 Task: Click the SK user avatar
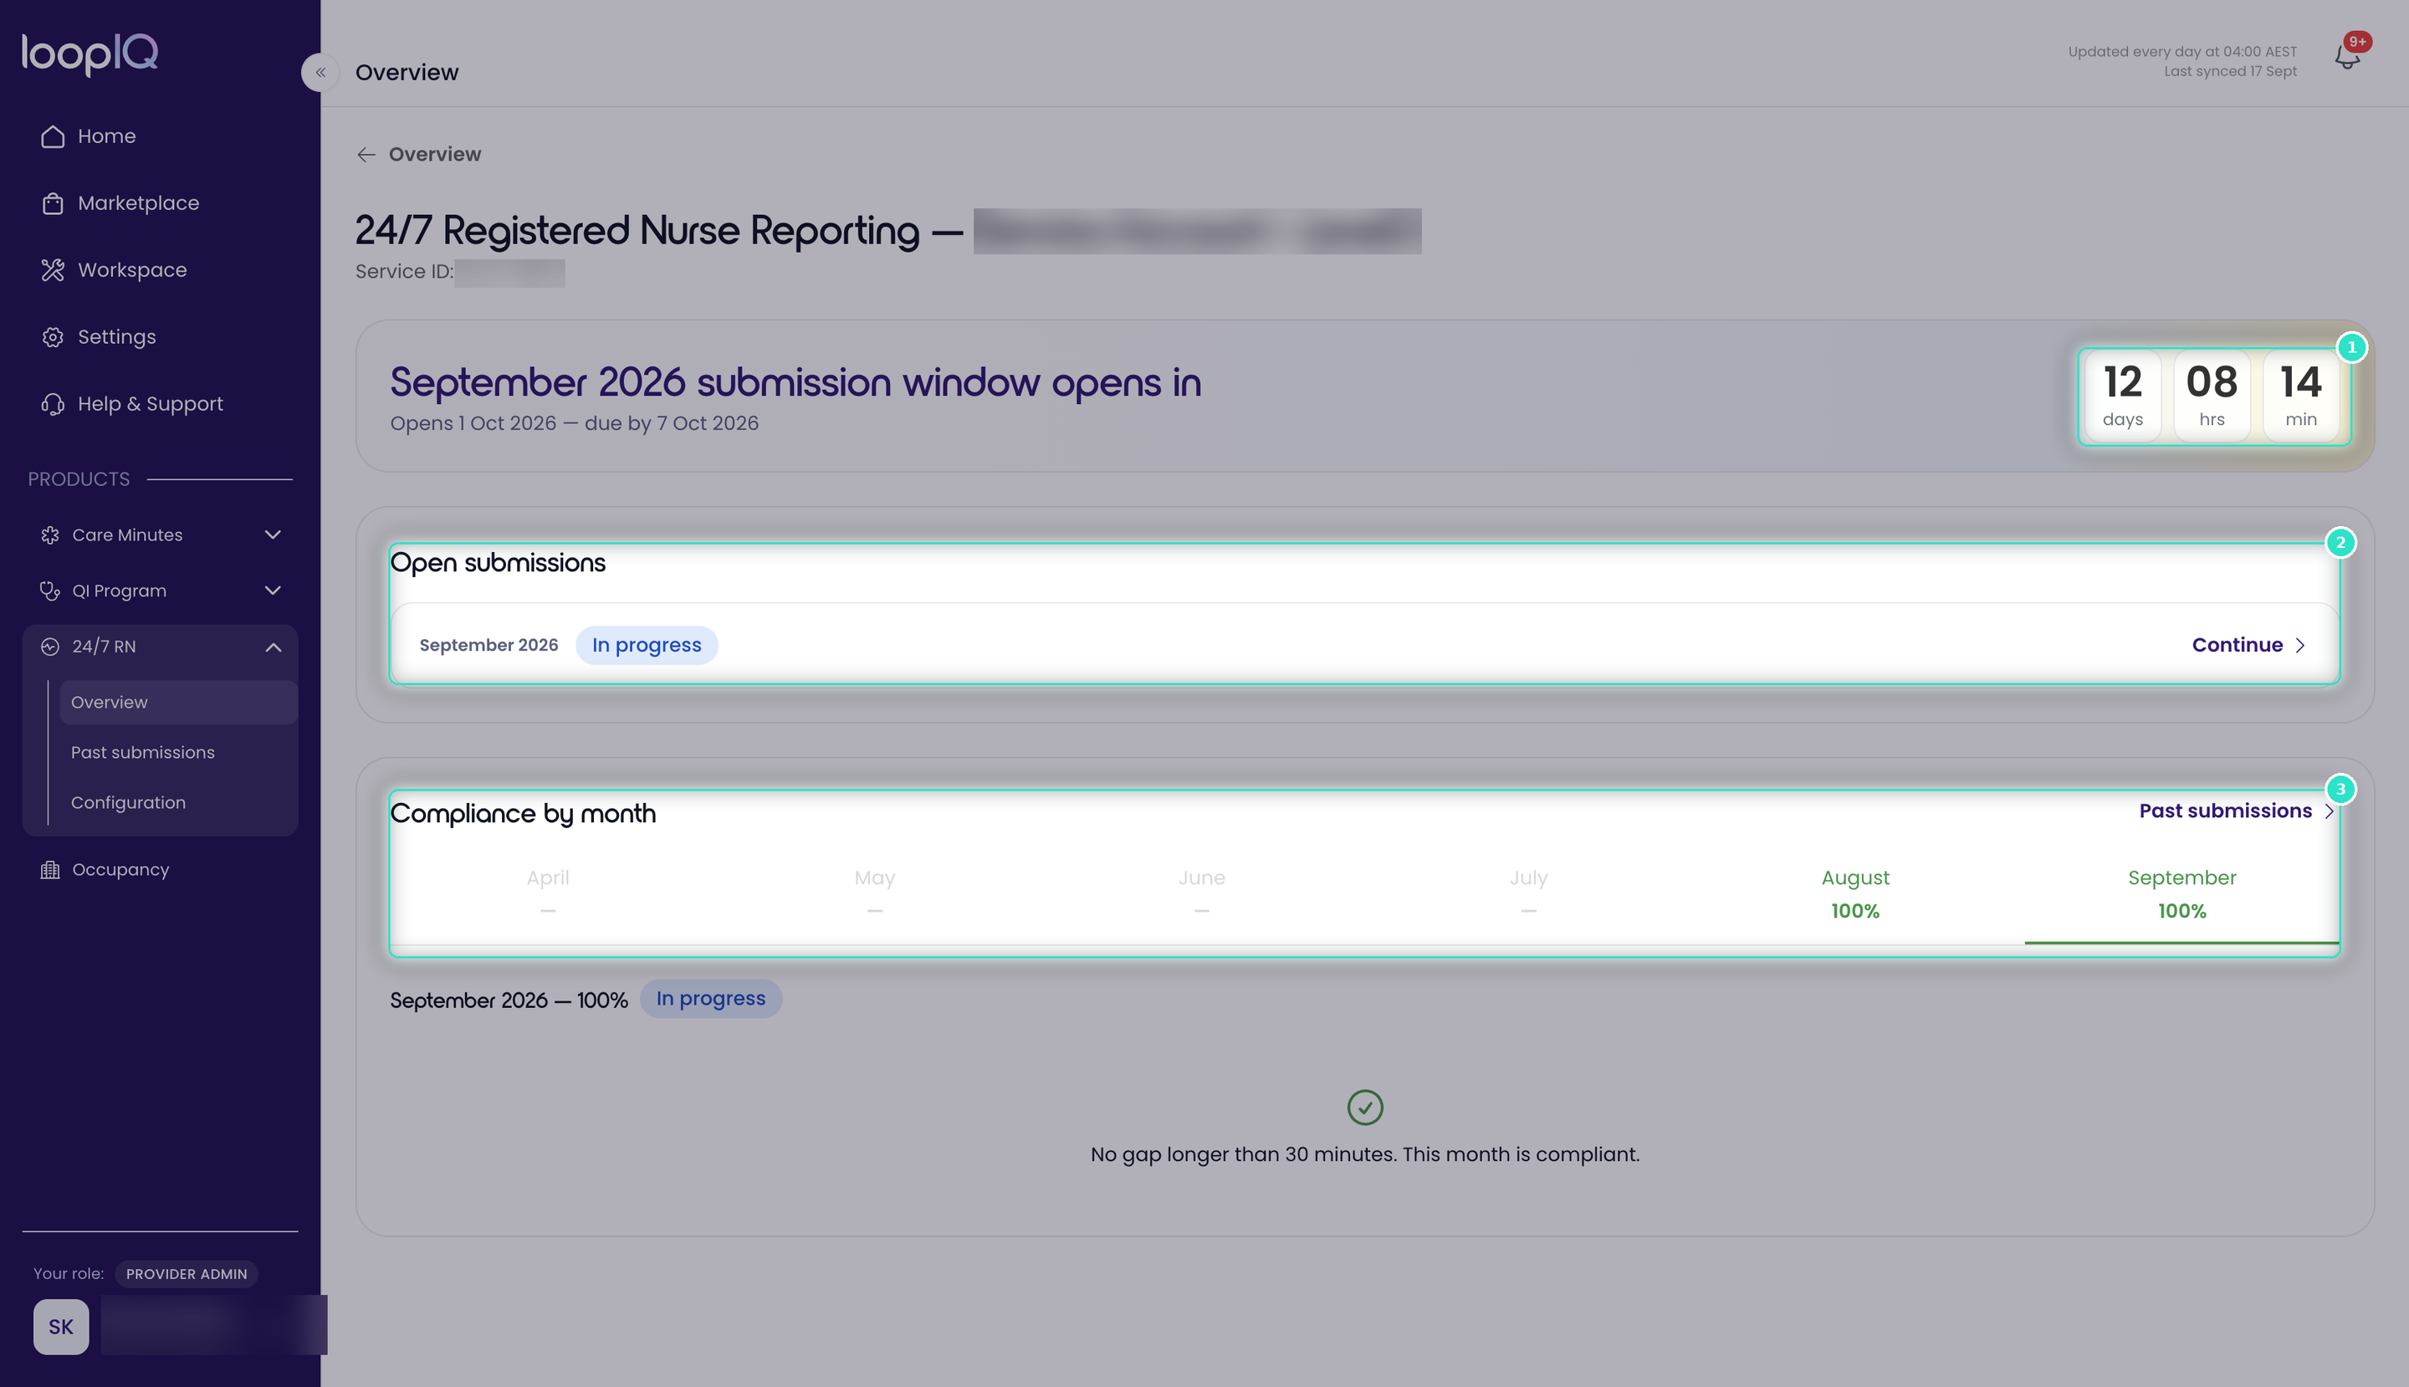click(61, 1326)
